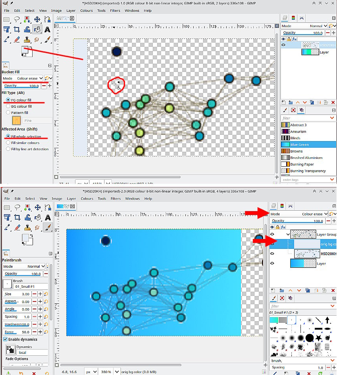The height and width of the screenshot is (375, 337).
Task: Pick the Warp Transform tool in top window
Action: [27, 29]
